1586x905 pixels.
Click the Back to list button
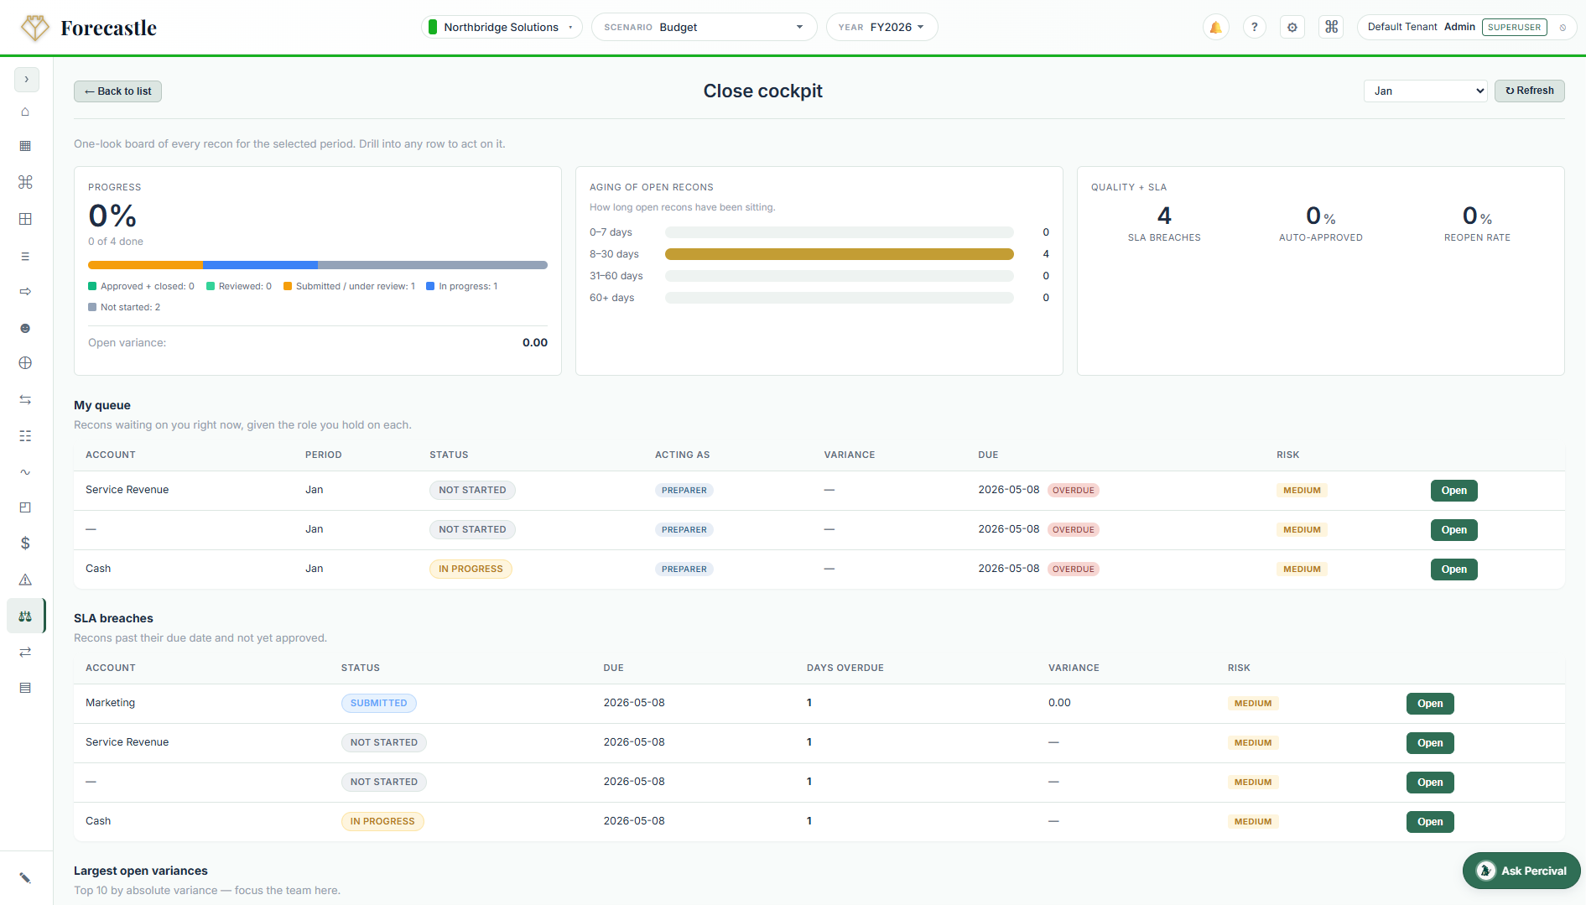point(117,91)
